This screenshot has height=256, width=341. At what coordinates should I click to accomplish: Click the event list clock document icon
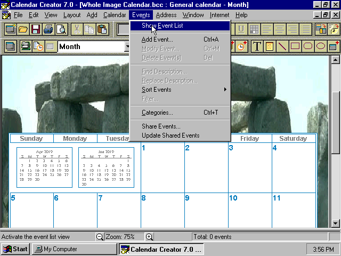(x=38, y=46)
